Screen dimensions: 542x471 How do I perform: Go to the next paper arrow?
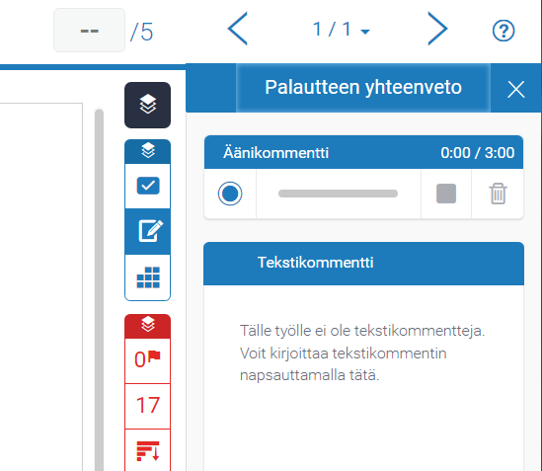tap(437, 29)
